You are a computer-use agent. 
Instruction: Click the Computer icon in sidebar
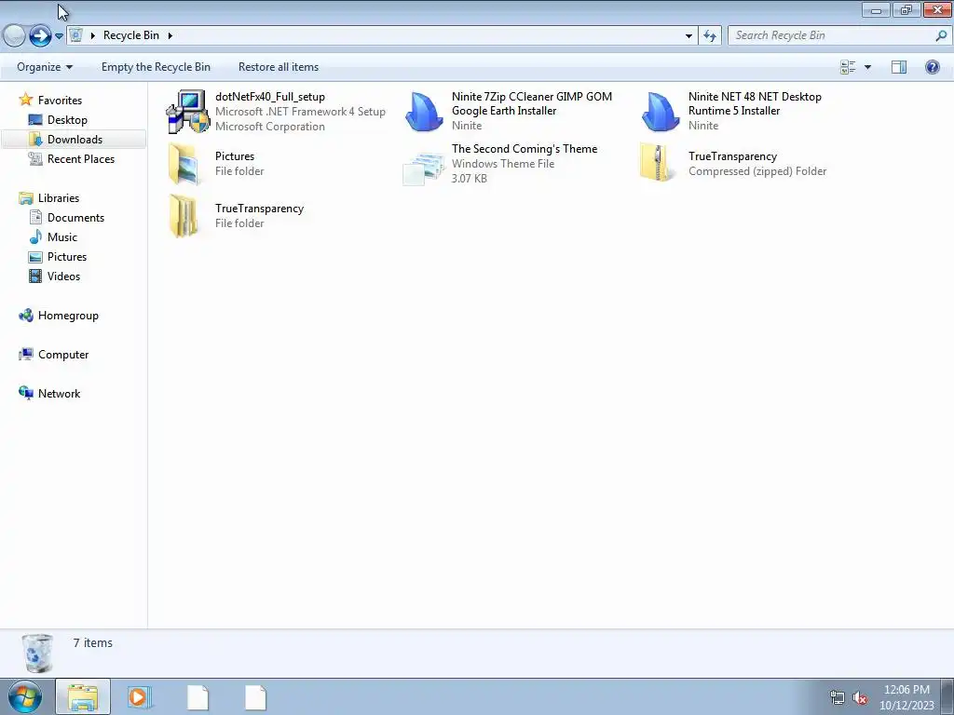(25, 354)
